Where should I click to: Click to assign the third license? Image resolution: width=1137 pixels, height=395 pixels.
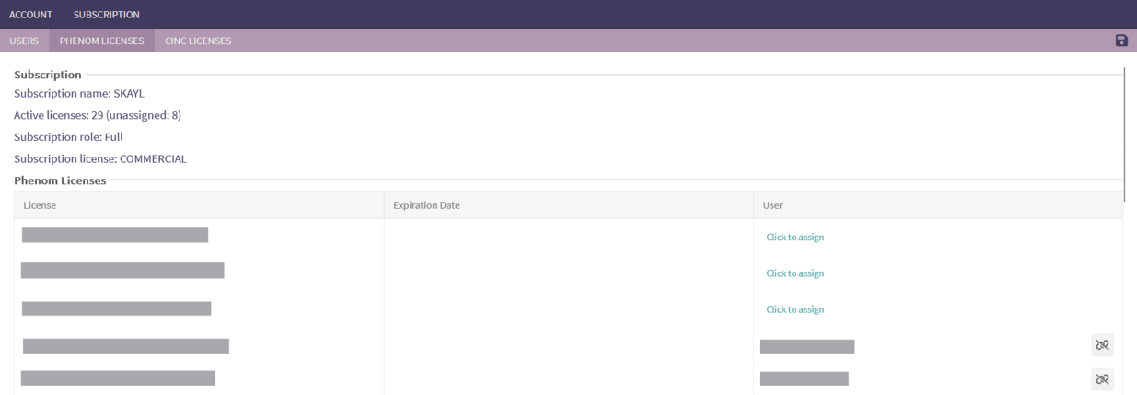coord(795,309)
